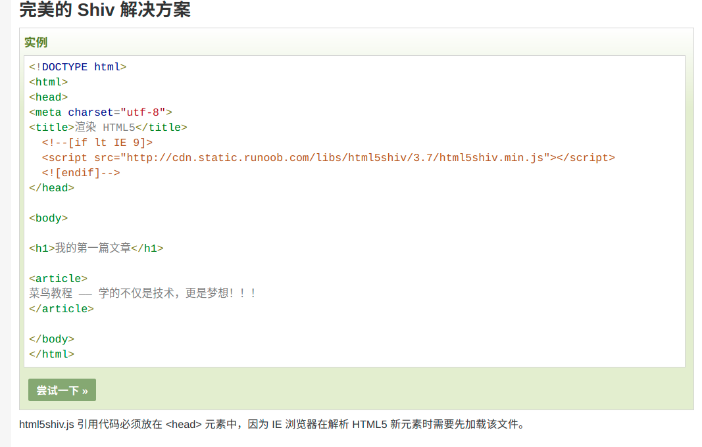Click the <!--[if lt IE 9]> comment line
This screenshot has height=447, width=702.
pyautogui.click(x=97, y=143)
